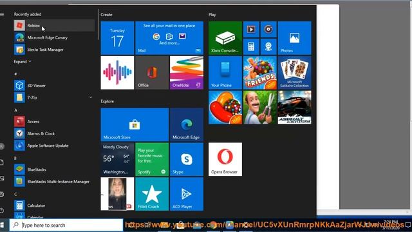This screenshot has width=412, height=232.
Task: Click the Create group header
Action: (x=106, y=15)
